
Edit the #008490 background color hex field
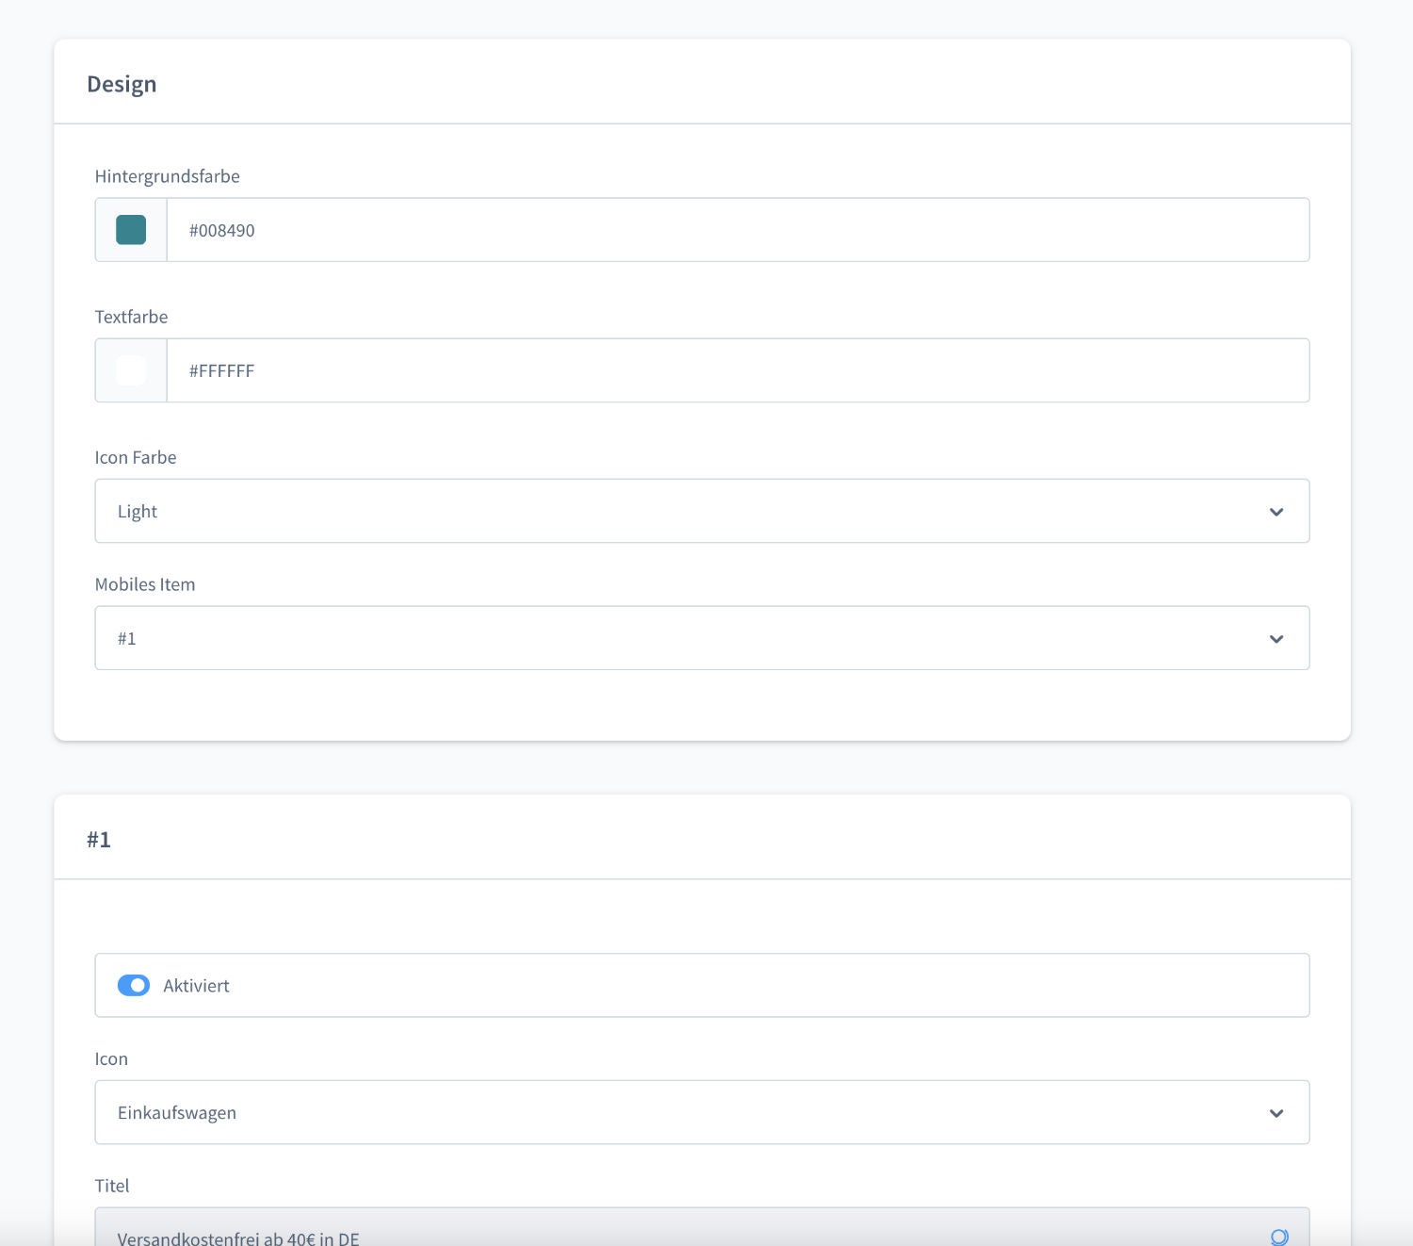738,230
